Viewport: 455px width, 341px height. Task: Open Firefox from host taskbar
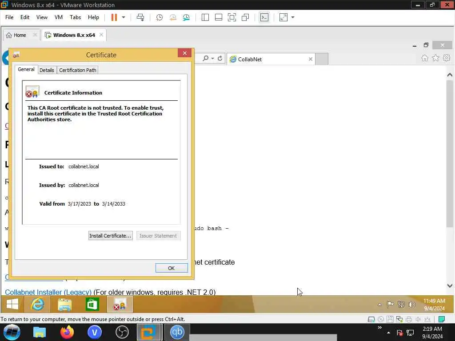pyautogui.click(x=67, y=332)
